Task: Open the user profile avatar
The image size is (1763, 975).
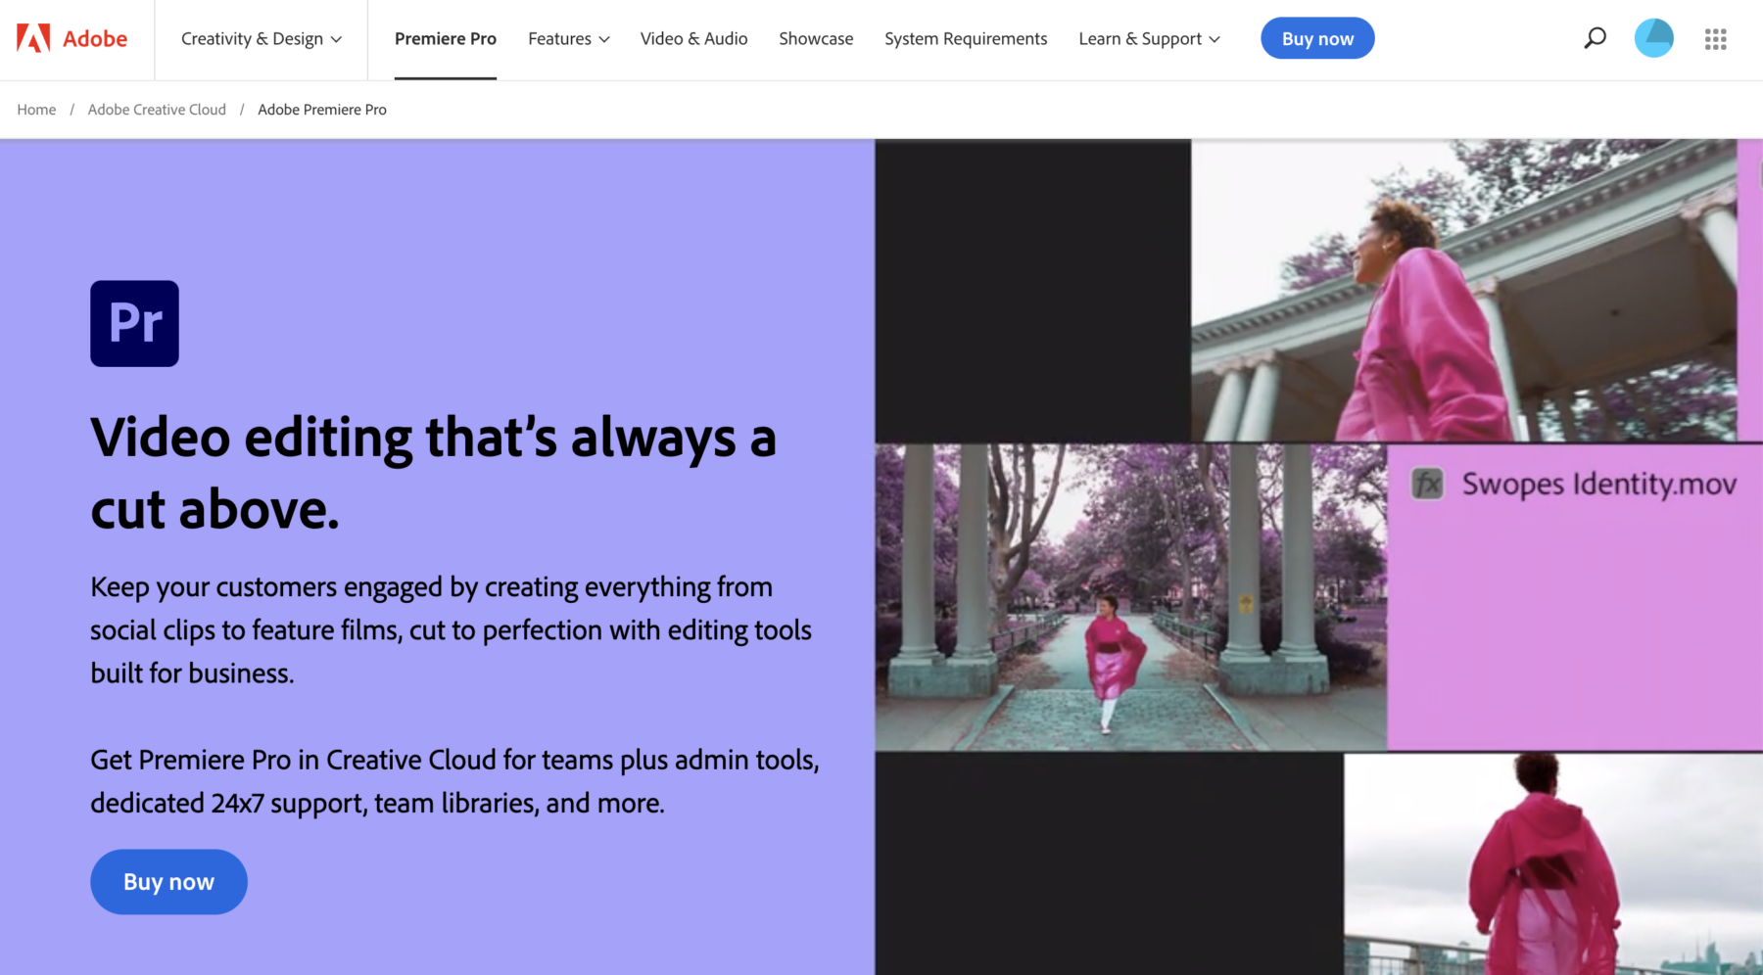Action: coord(1653,38)
